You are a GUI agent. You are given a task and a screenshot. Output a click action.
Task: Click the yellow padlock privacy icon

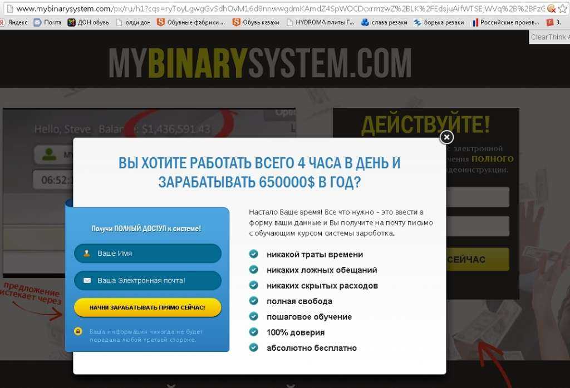pyautogui.click(x=78, y=332)
